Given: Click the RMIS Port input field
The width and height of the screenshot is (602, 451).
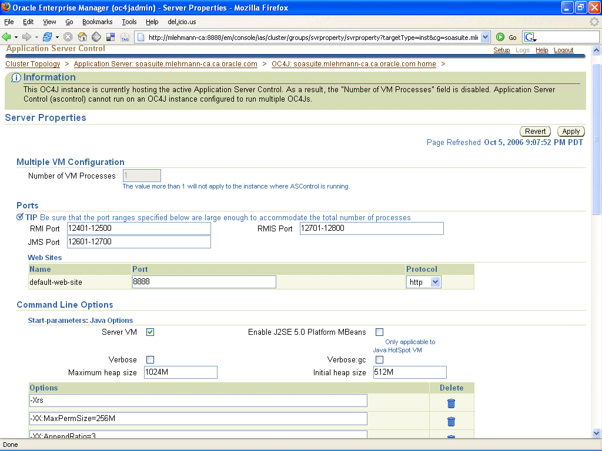Looking at the screenshot, I should (372, 228).
